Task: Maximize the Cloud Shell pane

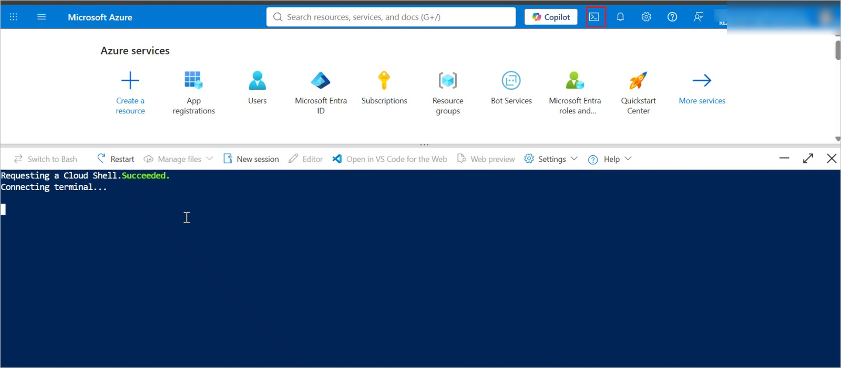Action: (808, 159)
